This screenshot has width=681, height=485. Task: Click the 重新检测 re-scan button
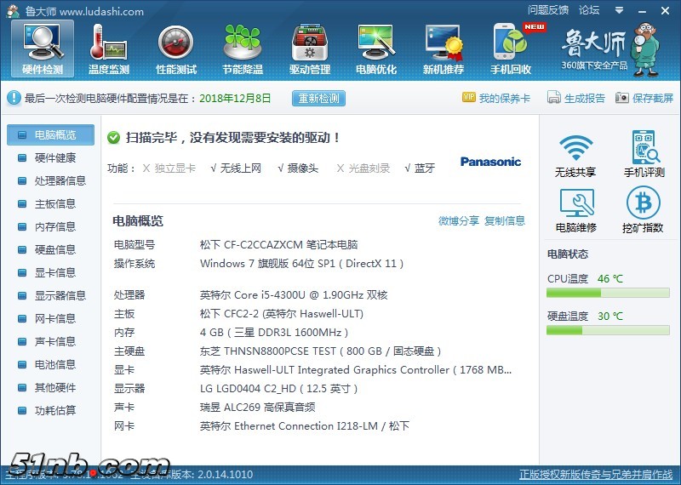click(318, 98)
